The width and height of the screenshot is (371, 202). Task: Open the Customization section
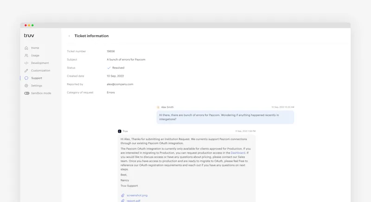41,70
